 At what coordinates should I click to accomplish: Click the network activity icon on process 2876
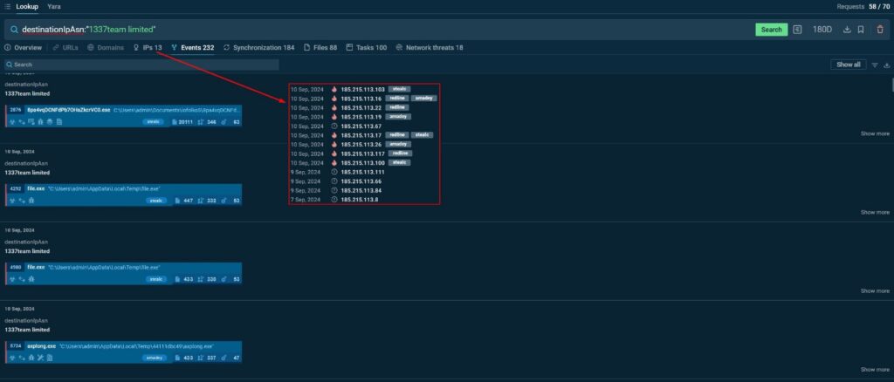tap(22, 122)
